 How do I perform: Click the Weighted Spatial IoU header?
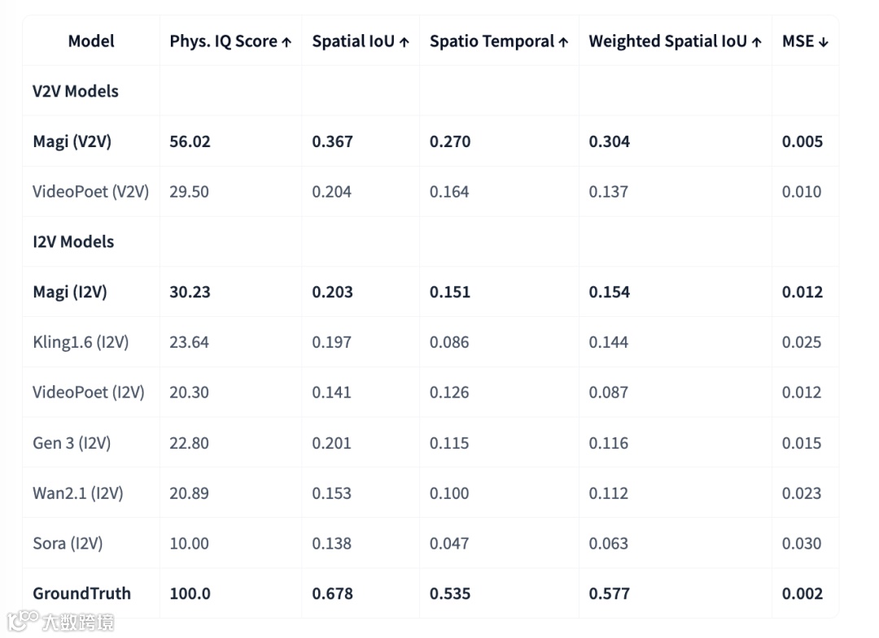[675, 41]
